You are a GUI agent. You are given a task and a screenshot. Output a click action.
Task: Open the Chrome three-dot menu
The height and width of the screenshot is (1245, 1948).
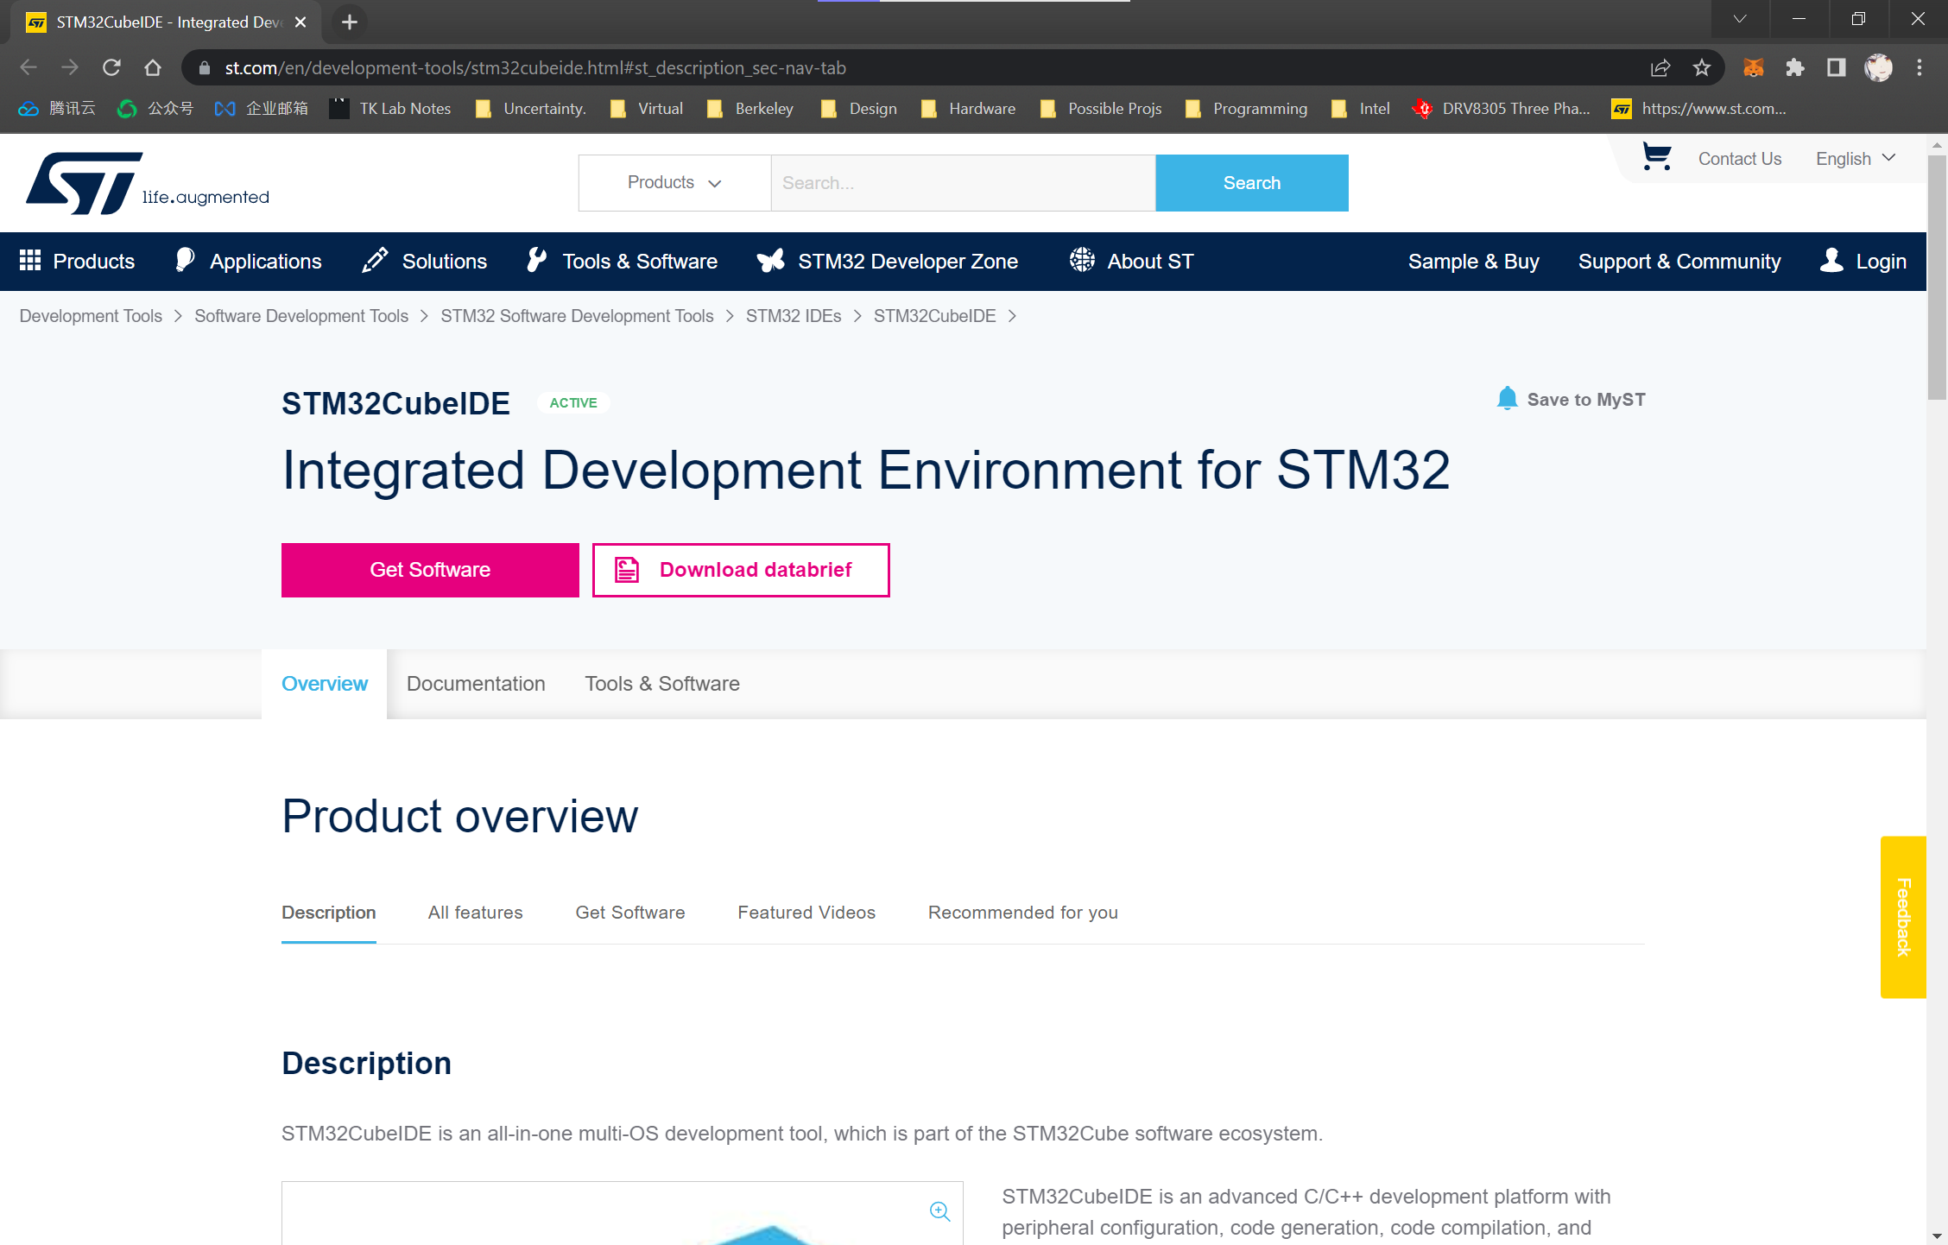click(1920, 67)
